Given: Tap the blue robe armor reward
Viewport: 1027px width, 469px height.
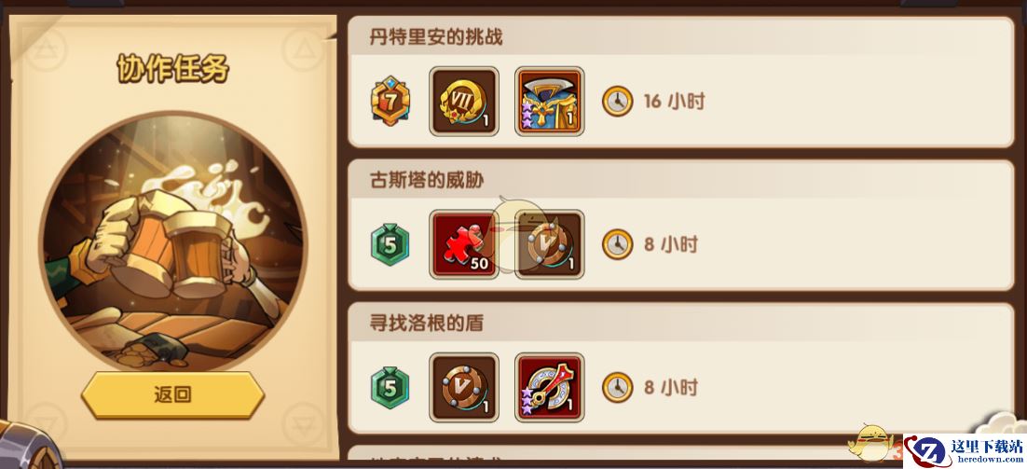Looking at the screenshot, I should click(x=550, y=102).
